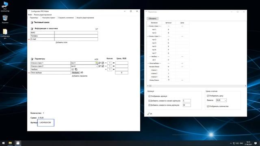Click quantity field of "Чекбокс" row
Viewport: 260px width, 146px height.
tap(110, 69)
